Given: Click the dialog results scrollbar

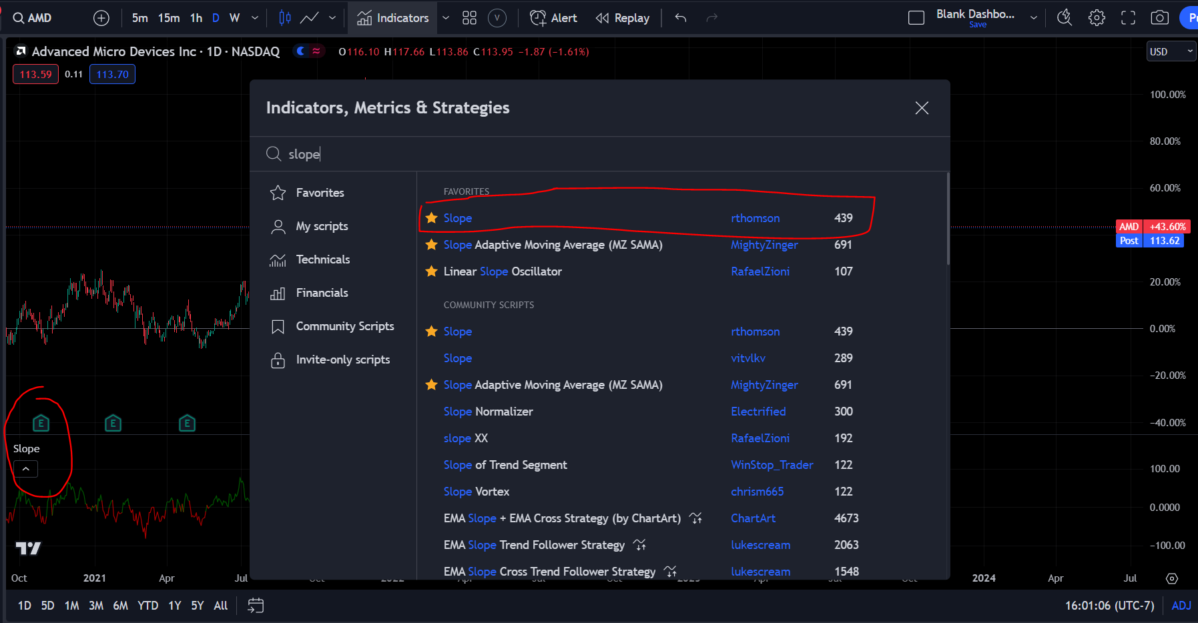Looking at the screenshot, I should click(x=947, y=219).
